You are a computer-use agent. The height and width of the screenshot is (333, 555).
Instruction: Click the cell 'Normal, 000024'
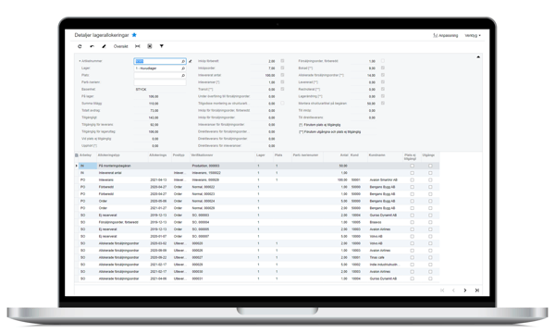coord(203,201)
